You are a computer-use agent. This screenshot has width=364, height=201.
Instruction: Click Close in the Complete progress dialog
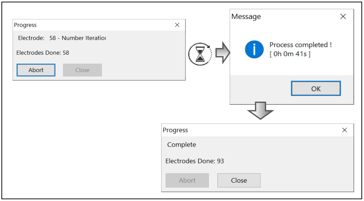239,180
